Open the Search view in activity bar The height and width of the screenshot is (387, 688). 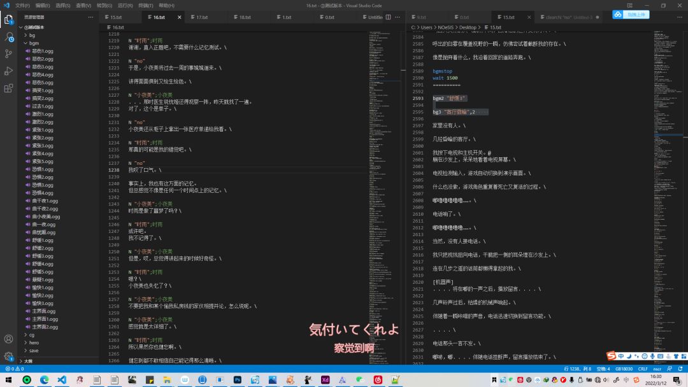pyautogui.click(x=8, y=37)
